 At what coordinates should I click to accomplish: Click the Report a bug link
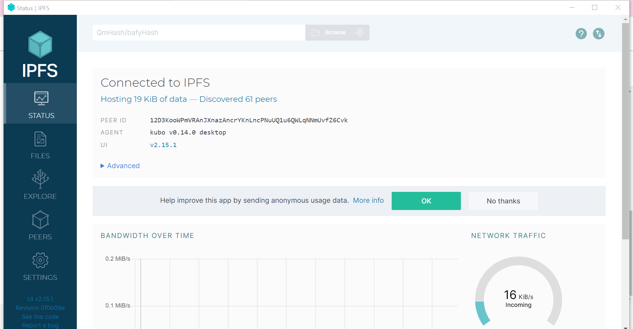point(40,325)
